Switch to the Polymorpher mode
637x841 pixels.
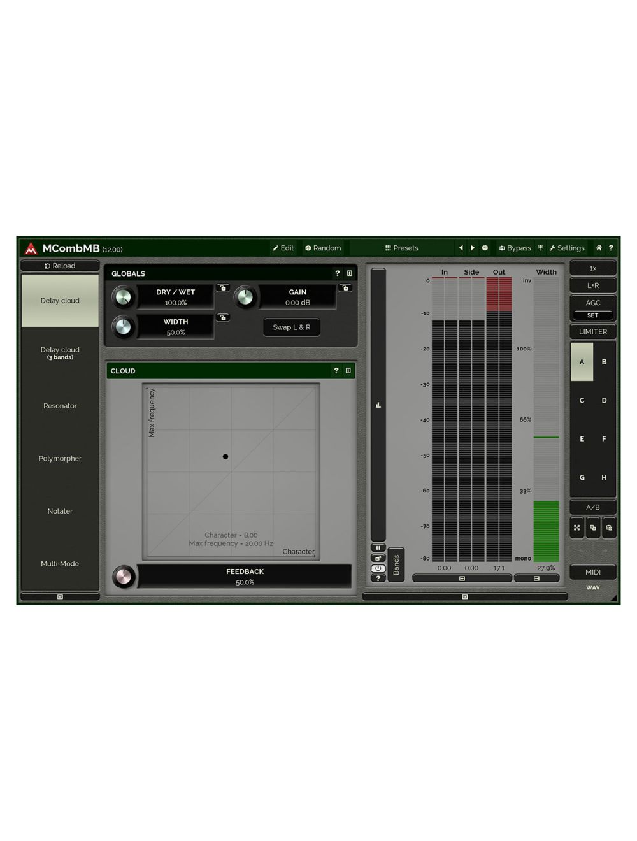pos(60,459)
